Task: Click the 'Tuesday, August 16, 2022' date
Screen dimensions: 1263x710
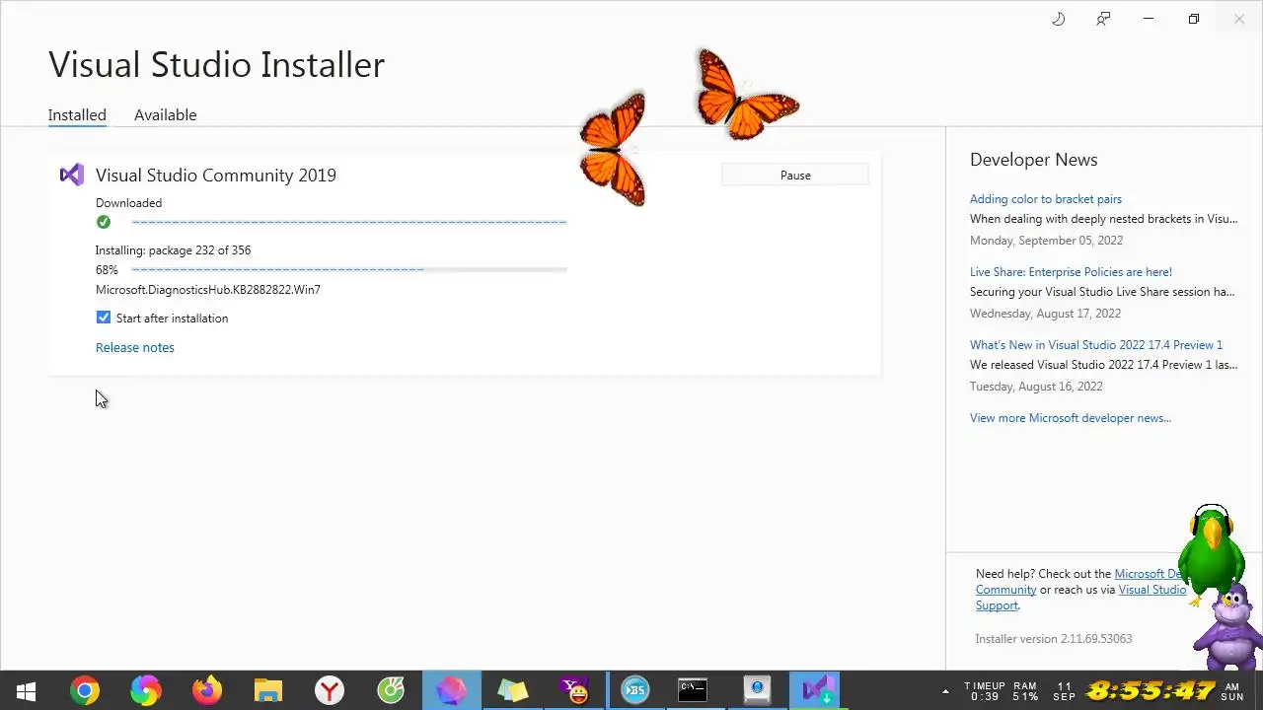Action: 1036,387
